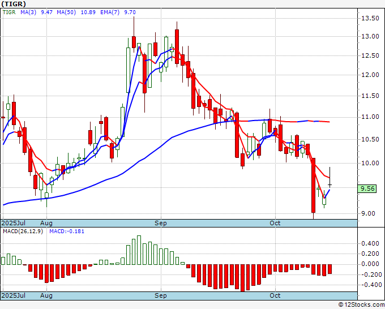
Task: Click the (TIGR) chart title
Action: (x=14, y=4)
